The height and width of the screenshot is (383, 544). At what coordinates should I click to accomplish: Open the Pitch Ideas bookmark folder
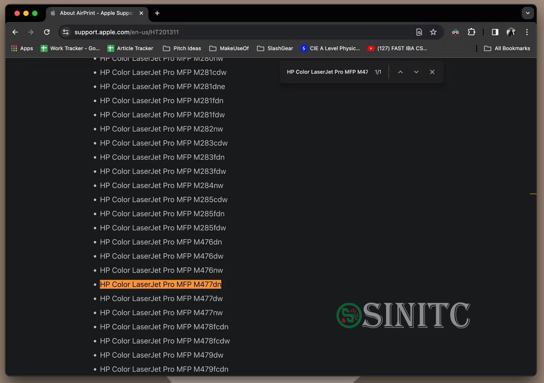point(182,48)
